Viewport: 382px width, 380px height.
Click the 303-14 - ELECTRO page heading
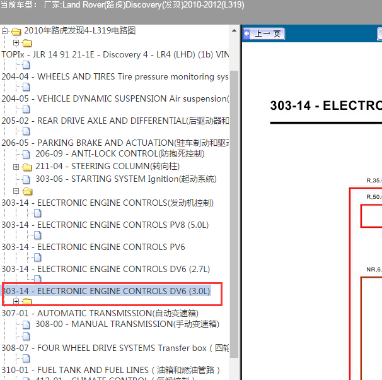[x=326, y=106]
